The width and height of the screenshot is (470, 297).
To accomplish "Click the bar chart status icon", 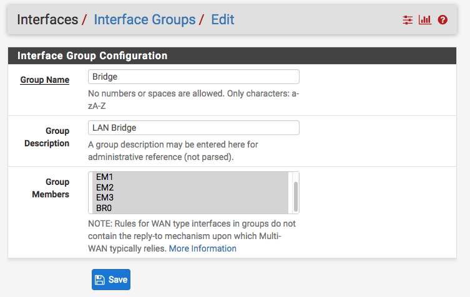I will click(425, 20).
